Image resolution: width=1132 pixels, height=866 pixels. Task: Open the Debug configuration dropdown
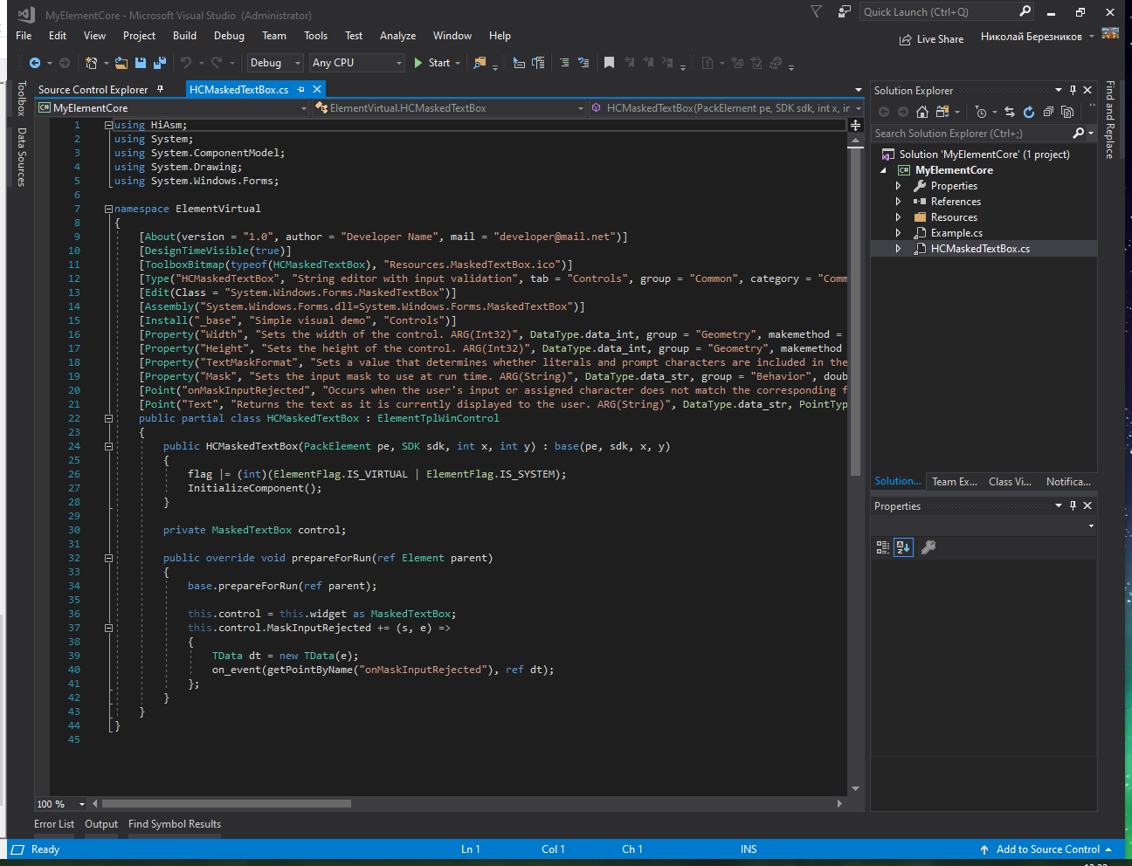[x=274, y=63]
